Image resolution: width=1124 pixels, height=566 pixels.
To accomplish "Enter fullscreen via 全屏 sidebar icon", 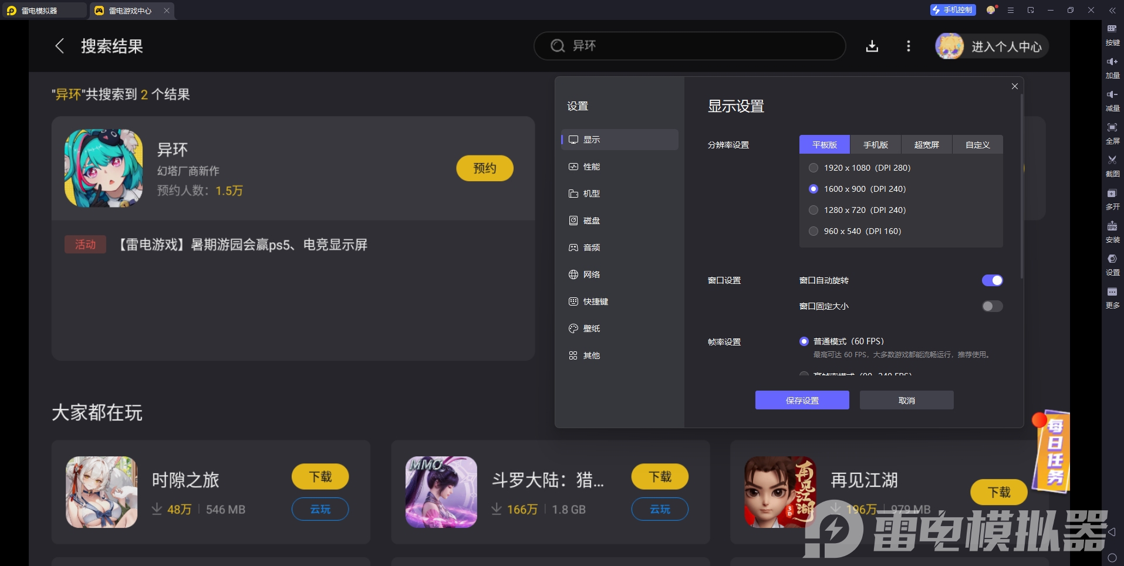I will (1112, 134).
